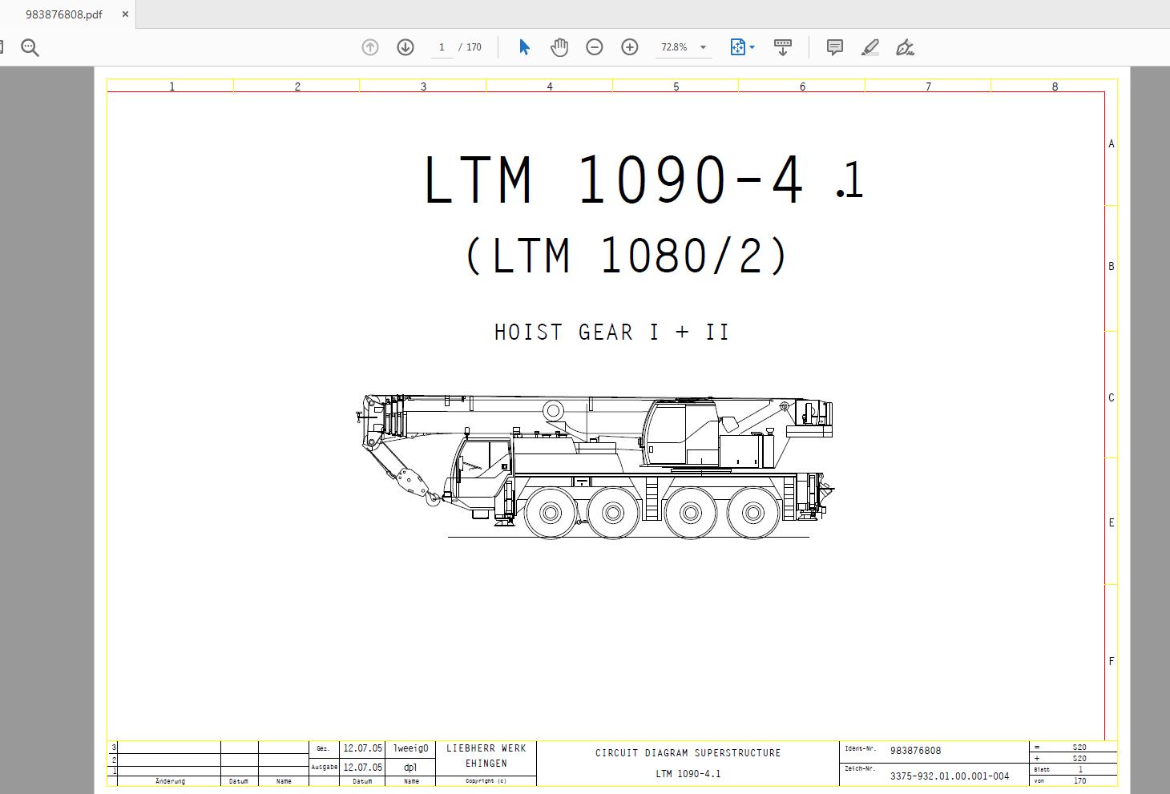
Task: Click the Ident-Nr. value 983876808
Action: point(915,751)
